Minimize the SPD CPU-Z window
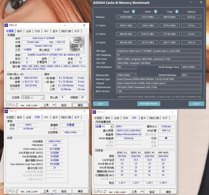The height and width of the screenshot is (195, 209). pyautogui.click(x=153, y=112)
